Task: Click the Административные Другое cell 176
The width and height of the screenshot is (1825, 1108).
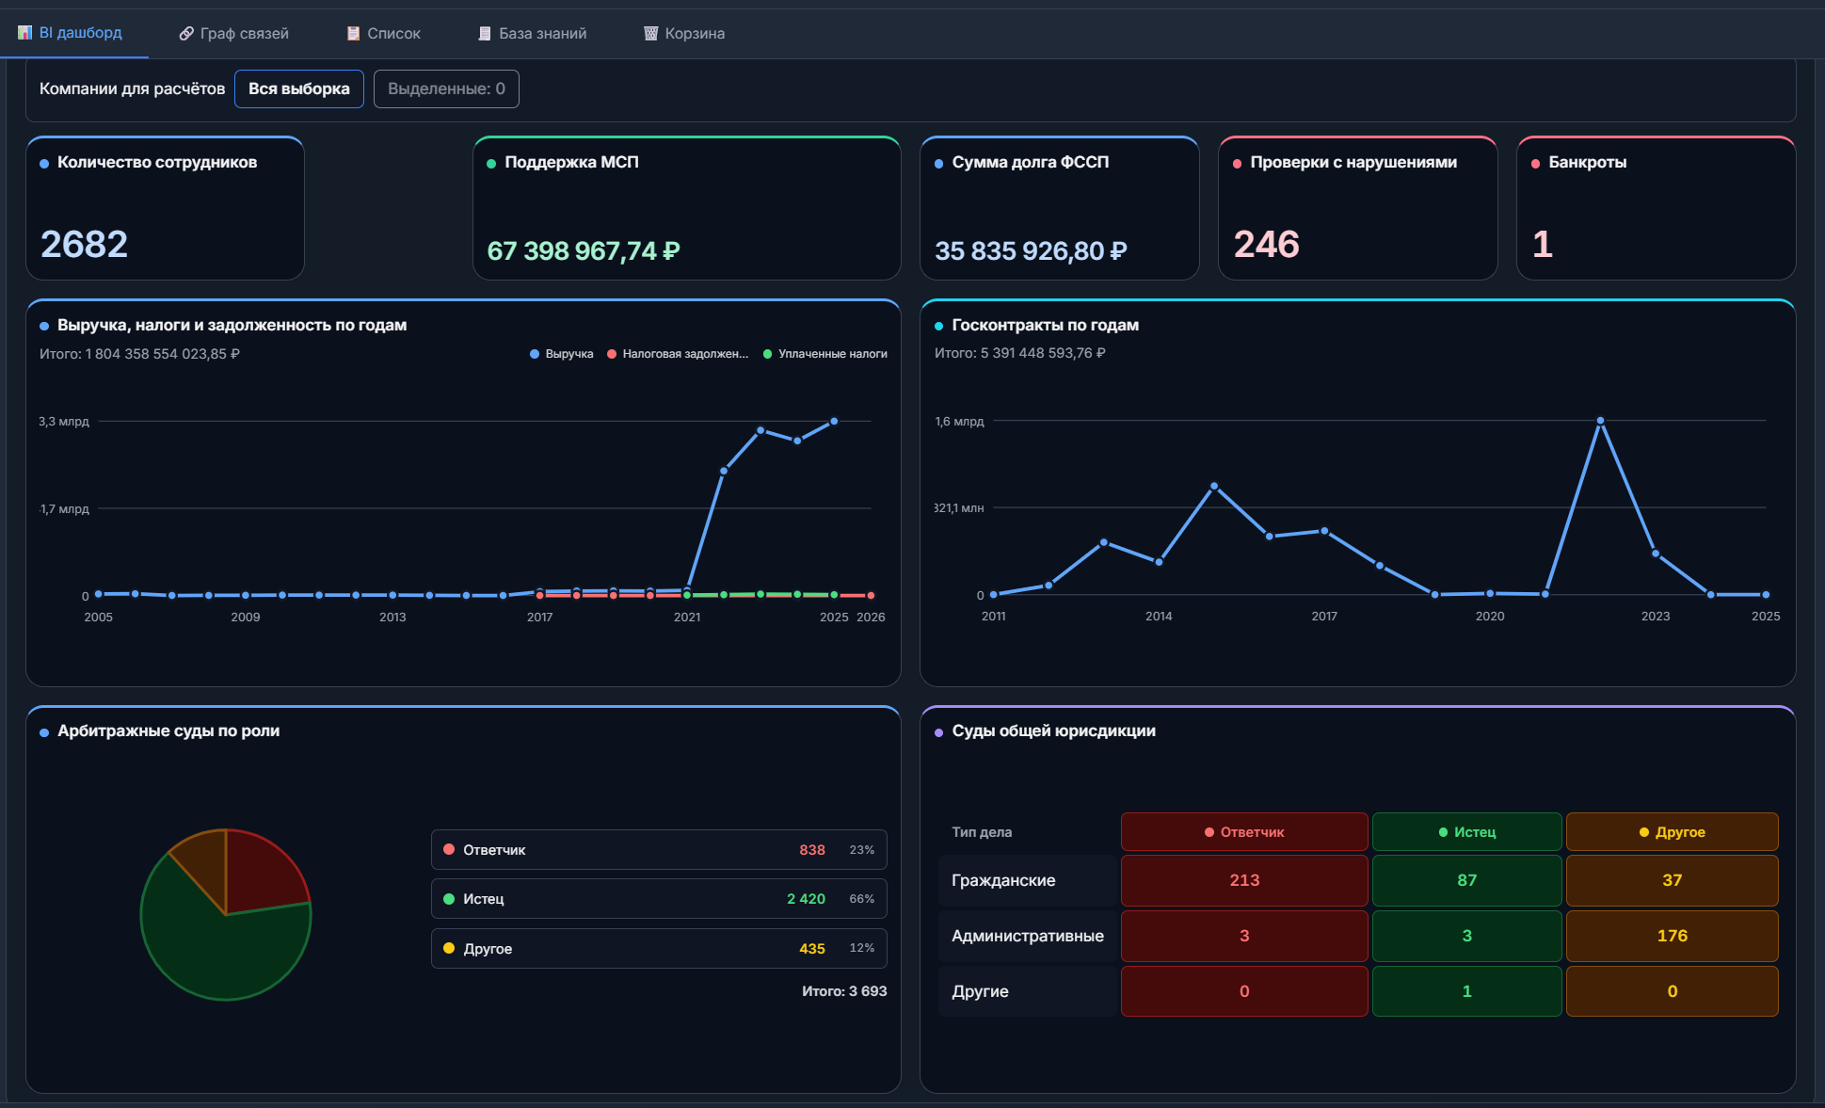Action: coord(1673,936)
